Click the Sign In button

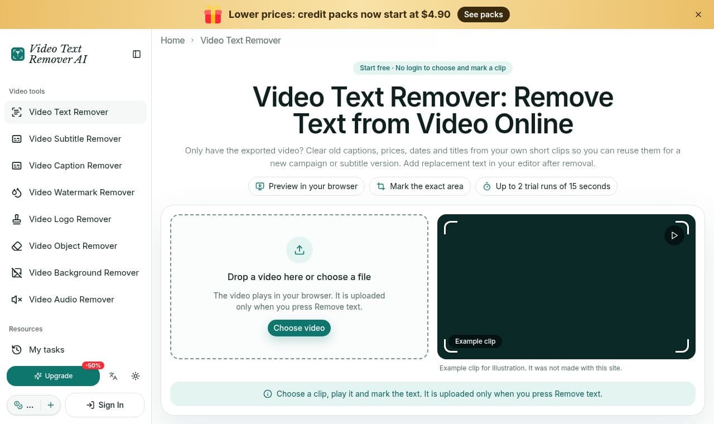105,405
